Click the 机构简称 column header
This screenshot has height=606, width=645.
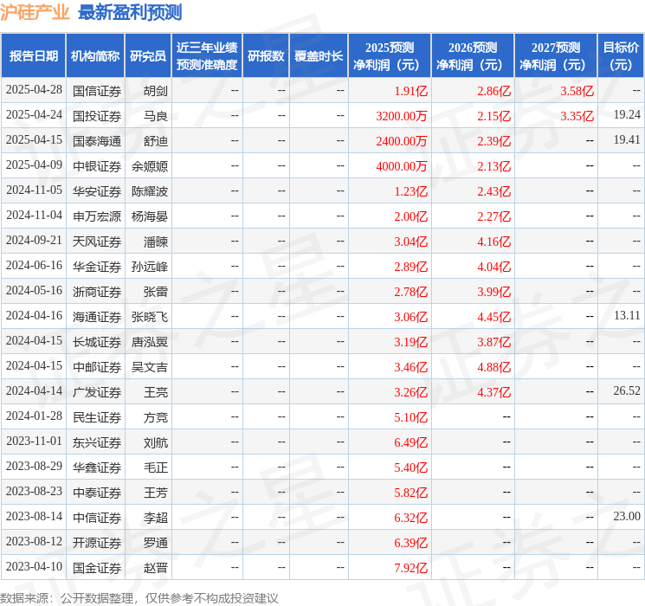pos(95,56)
